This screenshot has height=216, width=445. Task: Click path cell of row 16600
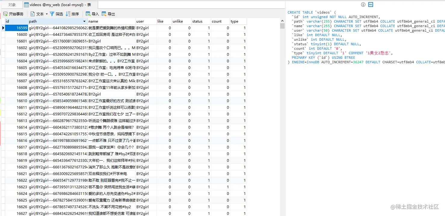58,35
